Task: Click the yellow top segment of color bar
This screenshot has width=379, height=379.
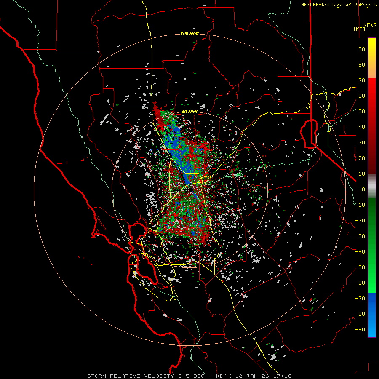Action: point(372,58)
